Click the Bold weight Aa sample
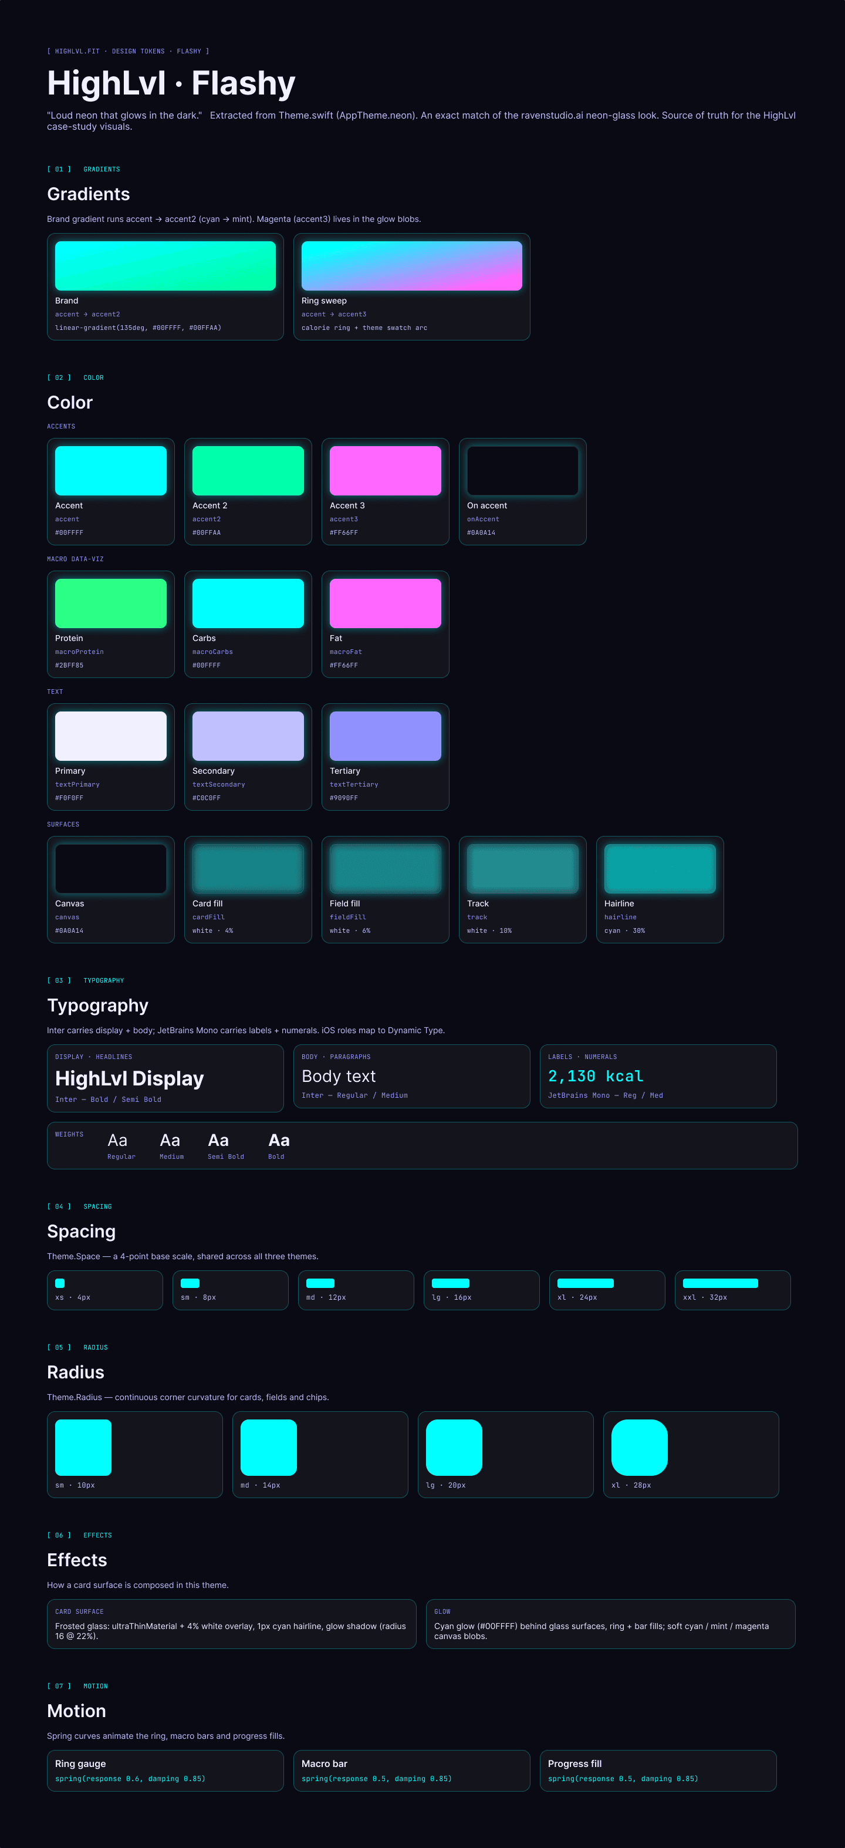The height and width of the screenshot is (1848, 845). click(279, 1141)
